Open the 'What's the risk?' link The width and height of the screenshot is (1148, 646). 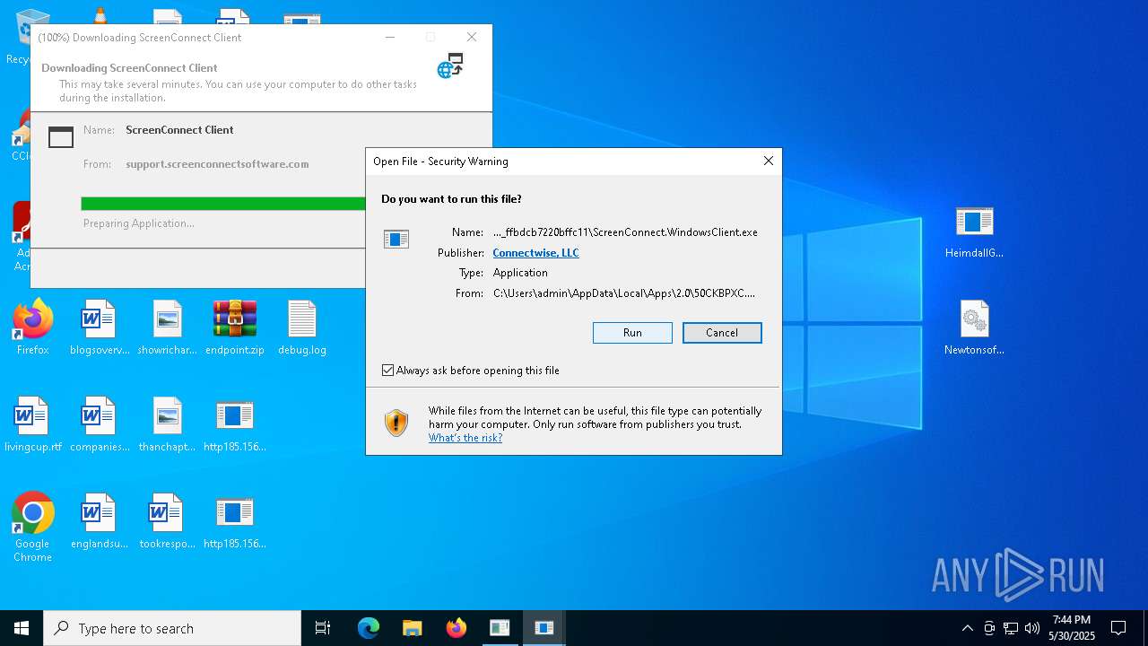tap(465, 438)
